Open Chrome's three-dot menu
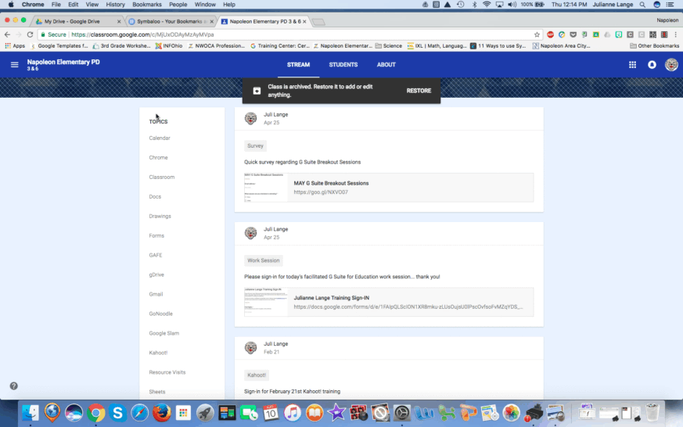Viewport: 683px width, 427px height. [x=676, y=34]
